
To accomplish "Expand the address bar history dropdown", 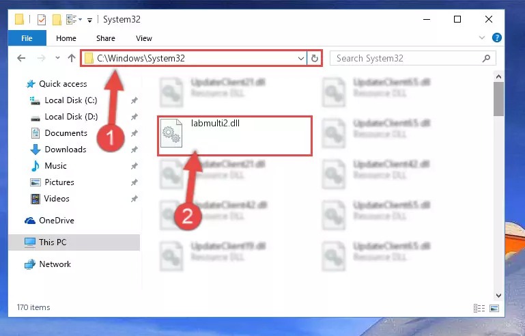I will 300,59.
